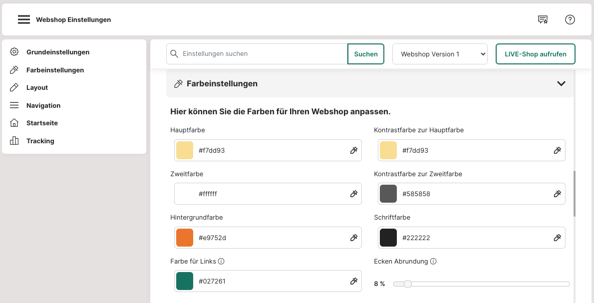This screenshot has height=303, width=594.
Task: Use the eyedropper in Hintergrundfarbe field
Action: pyautogui.click(x=354, y=238)
